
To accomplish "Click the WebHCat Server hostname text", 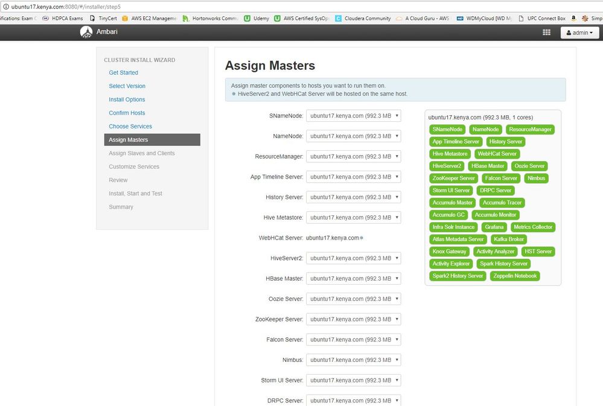I will [x=333, y=238].
